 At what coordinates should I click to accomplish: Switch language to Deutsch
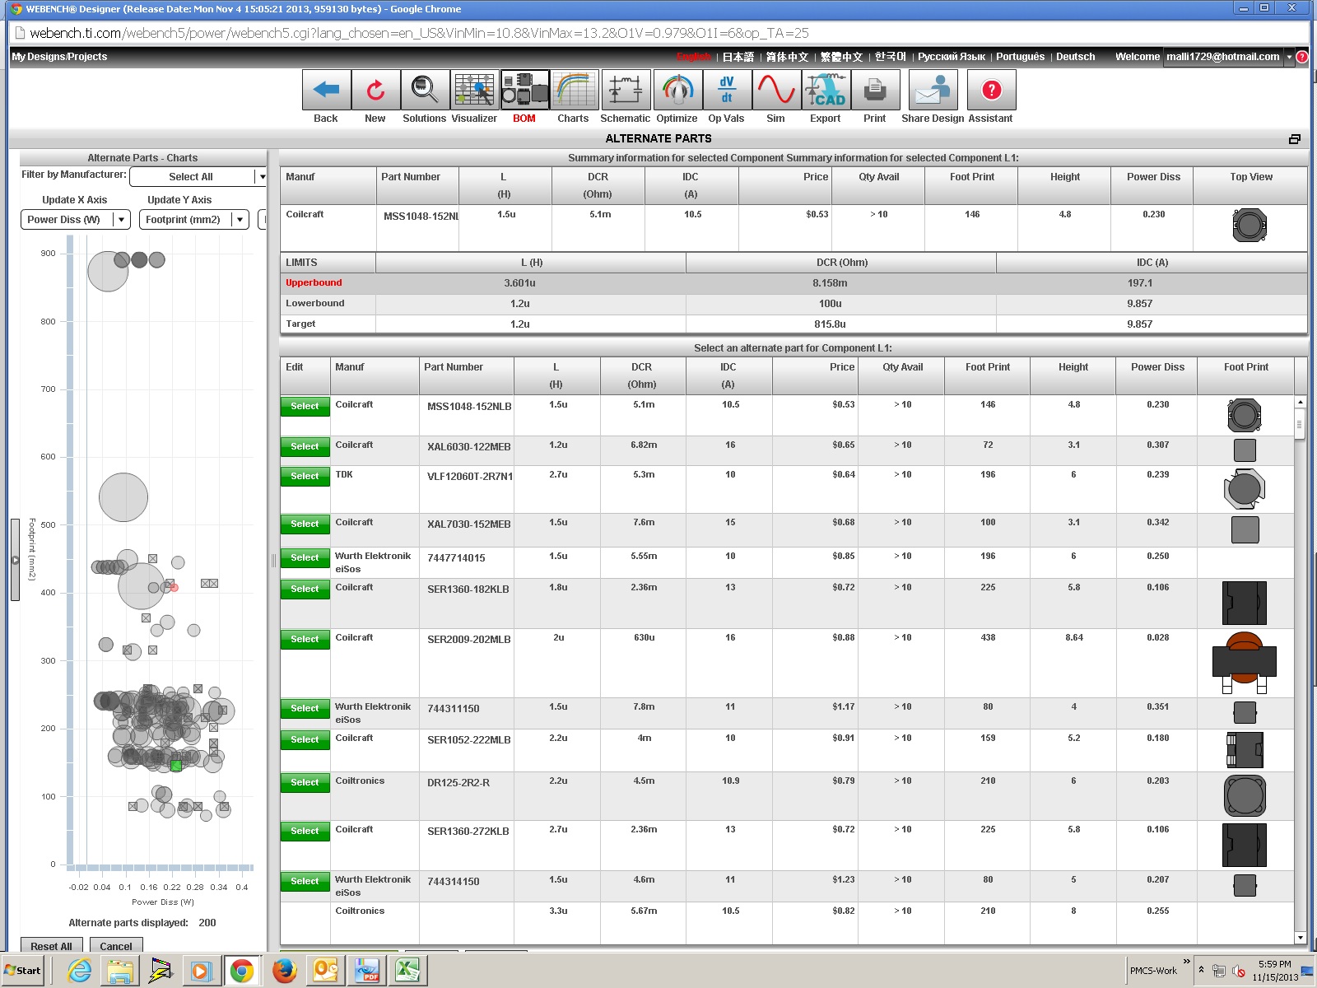[1075, 57]
